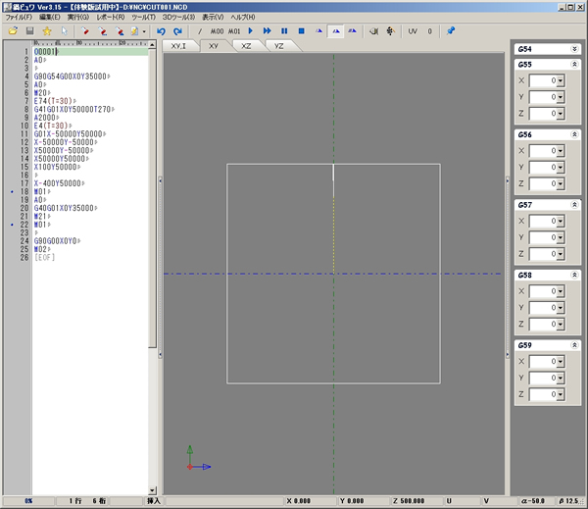This screenshot has height=509, width=588.
Task: Collapse the G56 offset panel
Action: pyautogui.click(x=574, y=134)
